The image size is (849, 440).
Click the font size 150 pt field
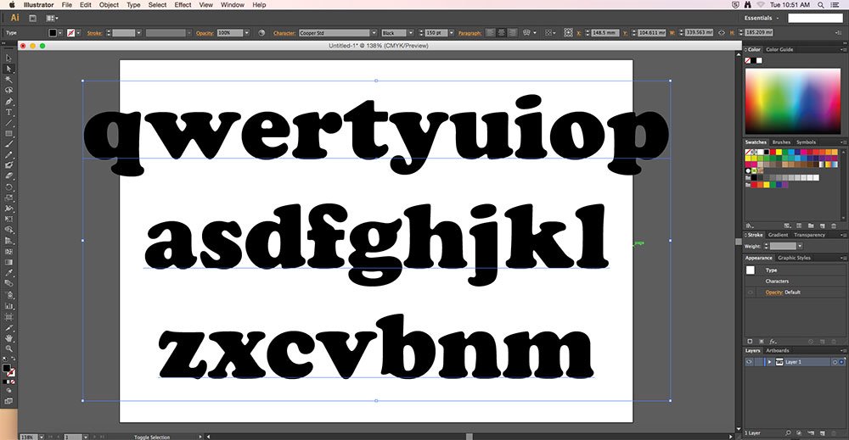[436, 33]
